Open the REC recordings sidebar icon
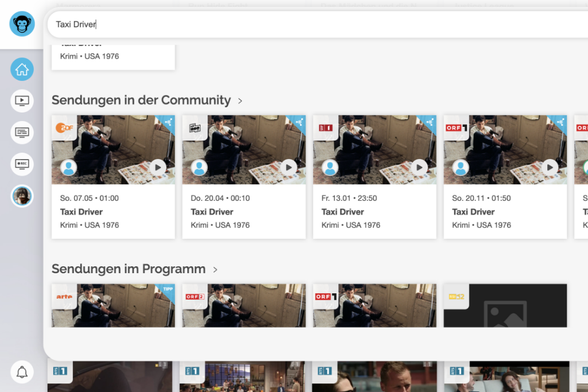 (22, 164)
